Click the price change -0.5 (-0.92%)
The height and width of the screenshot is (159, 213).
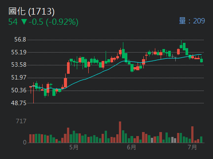click(54, 22)
